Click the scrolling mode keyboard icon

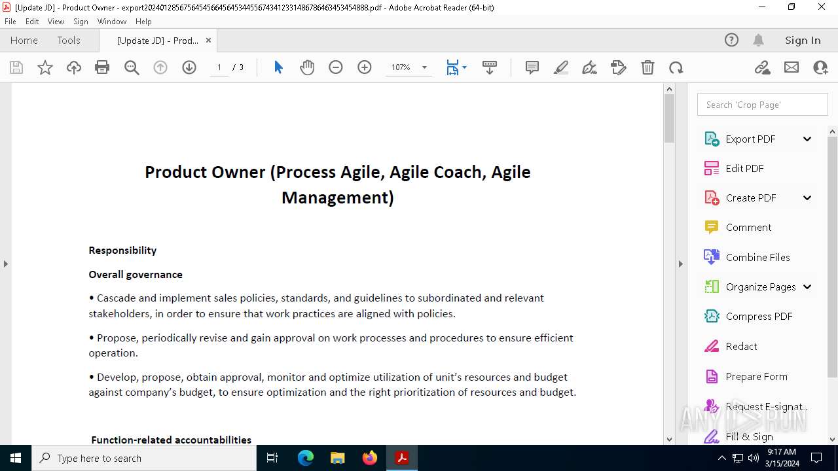[x=490, y=67]
